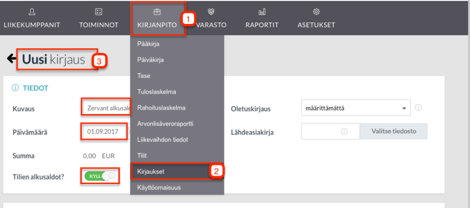The width and height of the screenshot is (470, 208).
Task: Click the info icon beside Oletuskirjaus dropdown
Action: coord(418,108)
